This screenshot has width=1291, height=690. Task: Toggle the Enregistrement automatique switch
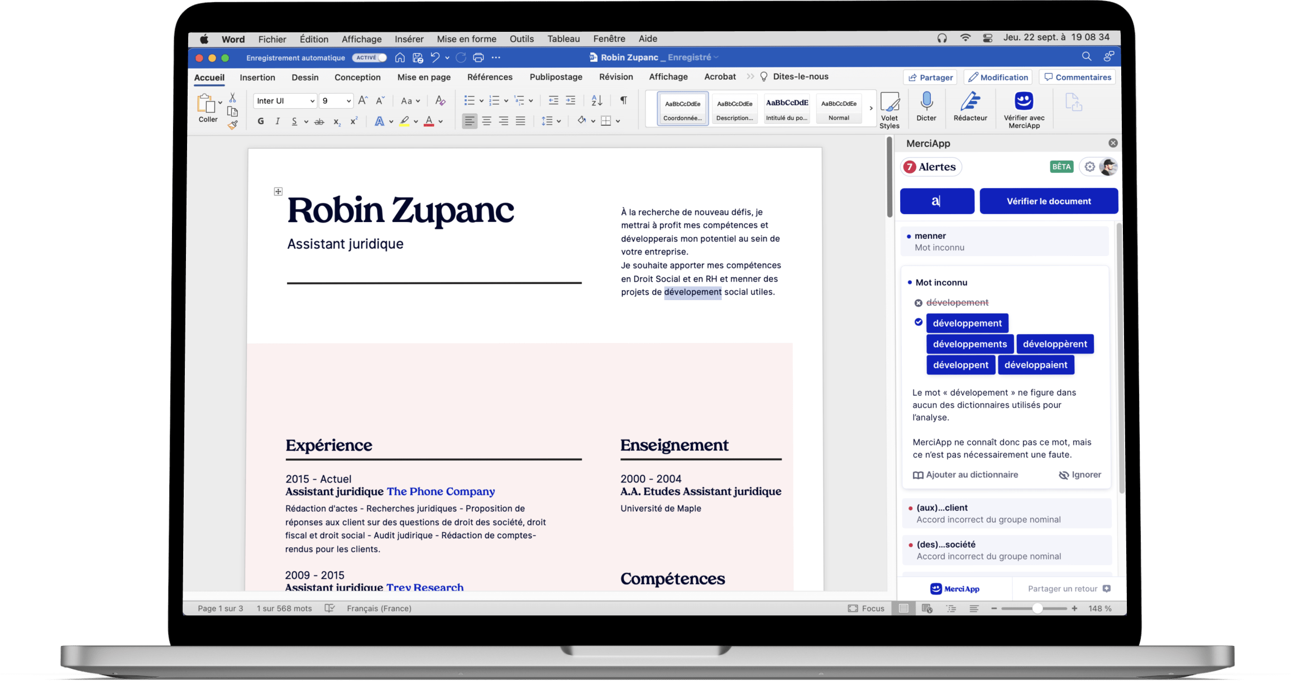370,57
